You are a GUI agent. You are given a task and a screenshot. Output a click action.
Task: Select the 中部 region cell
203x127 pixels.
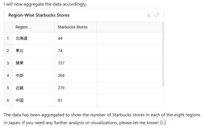(34, 75)
